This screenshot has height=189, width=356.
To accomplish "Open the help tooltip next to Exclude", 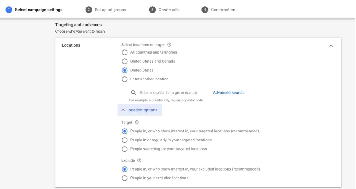I will tap(139, 160).
